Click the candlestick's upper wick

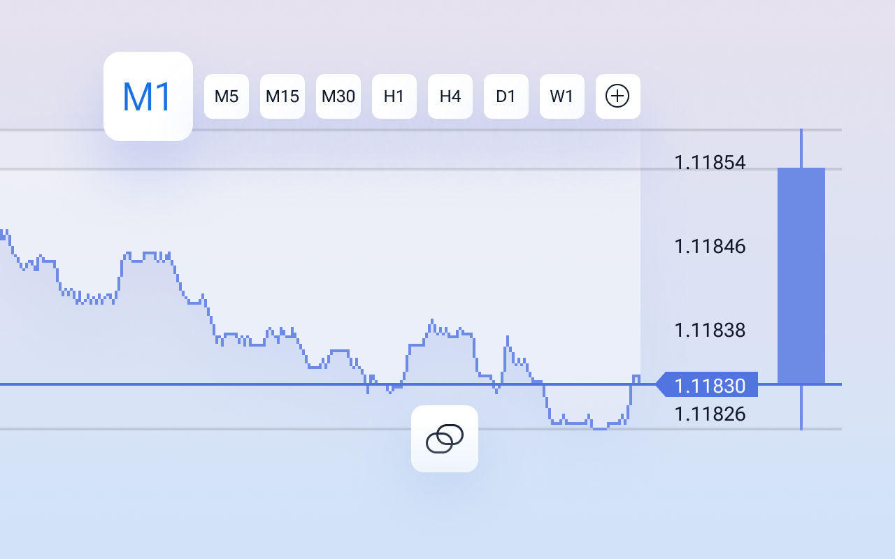click(801, 148)
